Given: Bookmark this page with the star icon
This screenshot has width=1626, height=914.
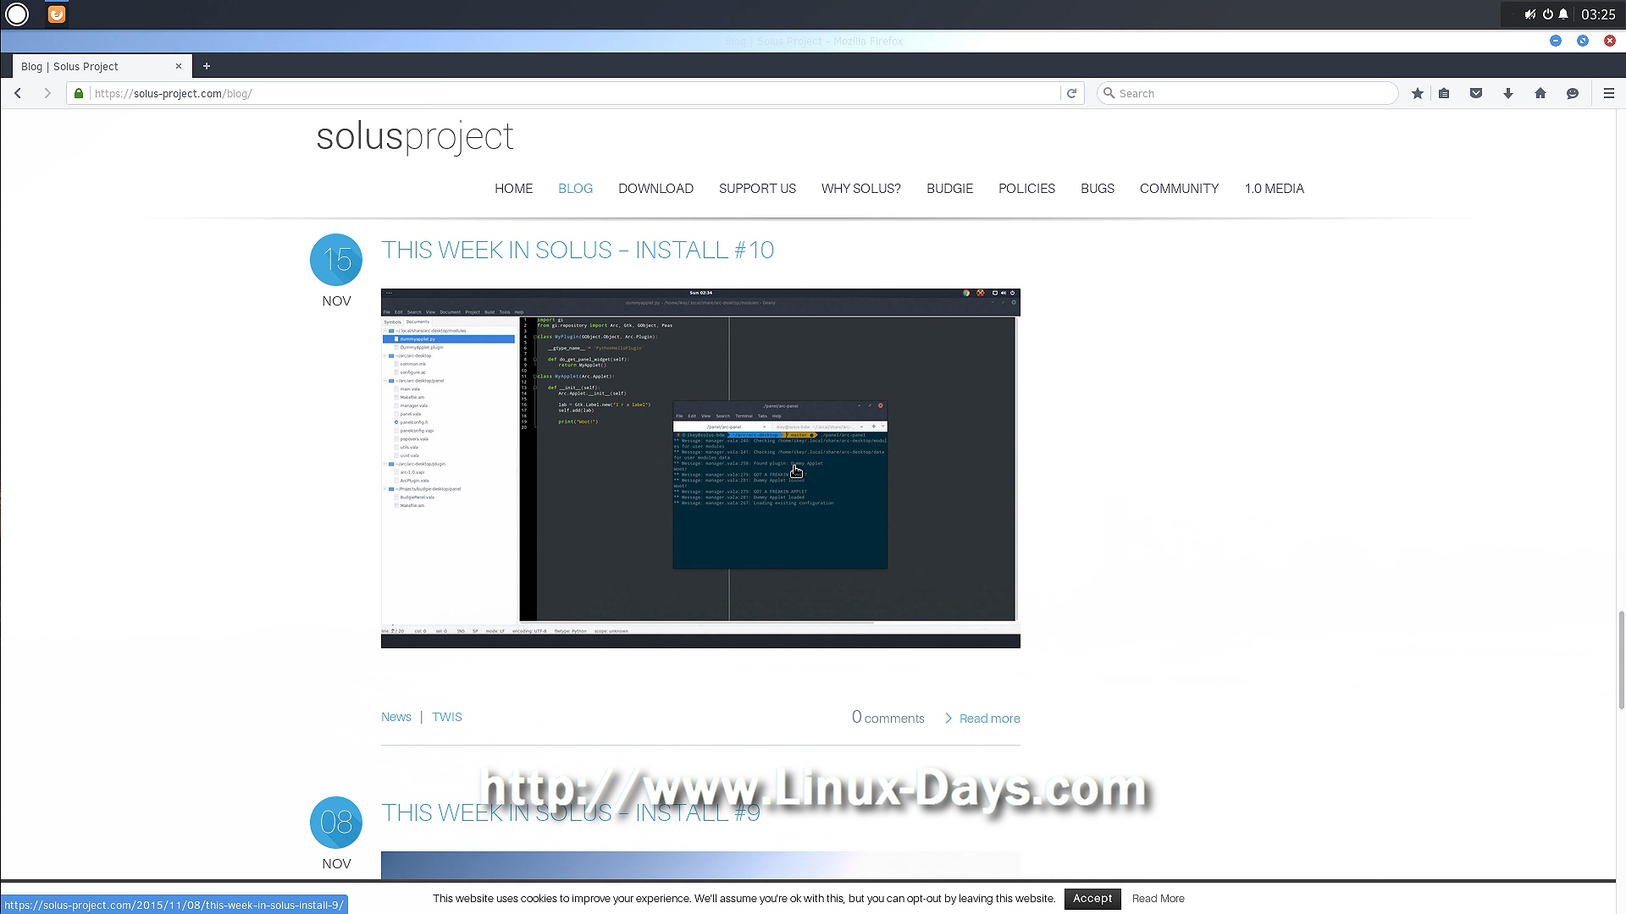Looking at the screenshot, I should 1417,93.
